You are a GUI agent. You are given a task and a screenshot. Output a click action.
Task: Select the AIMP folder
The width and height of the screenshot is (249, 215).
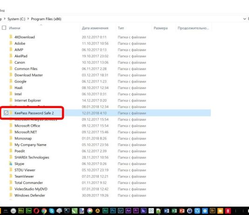click(19, 50)
